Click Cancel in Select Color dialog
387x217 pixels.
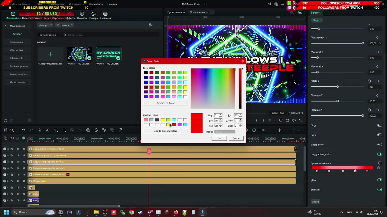(236, 138)
